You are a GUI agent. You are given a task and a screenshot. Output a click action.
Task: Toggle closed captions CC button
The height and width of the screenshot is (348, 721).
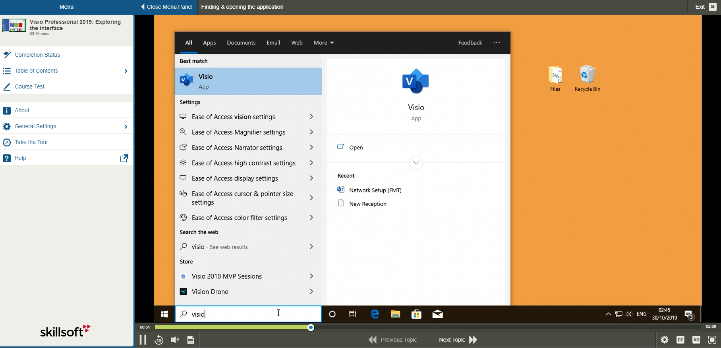(680, 340)
